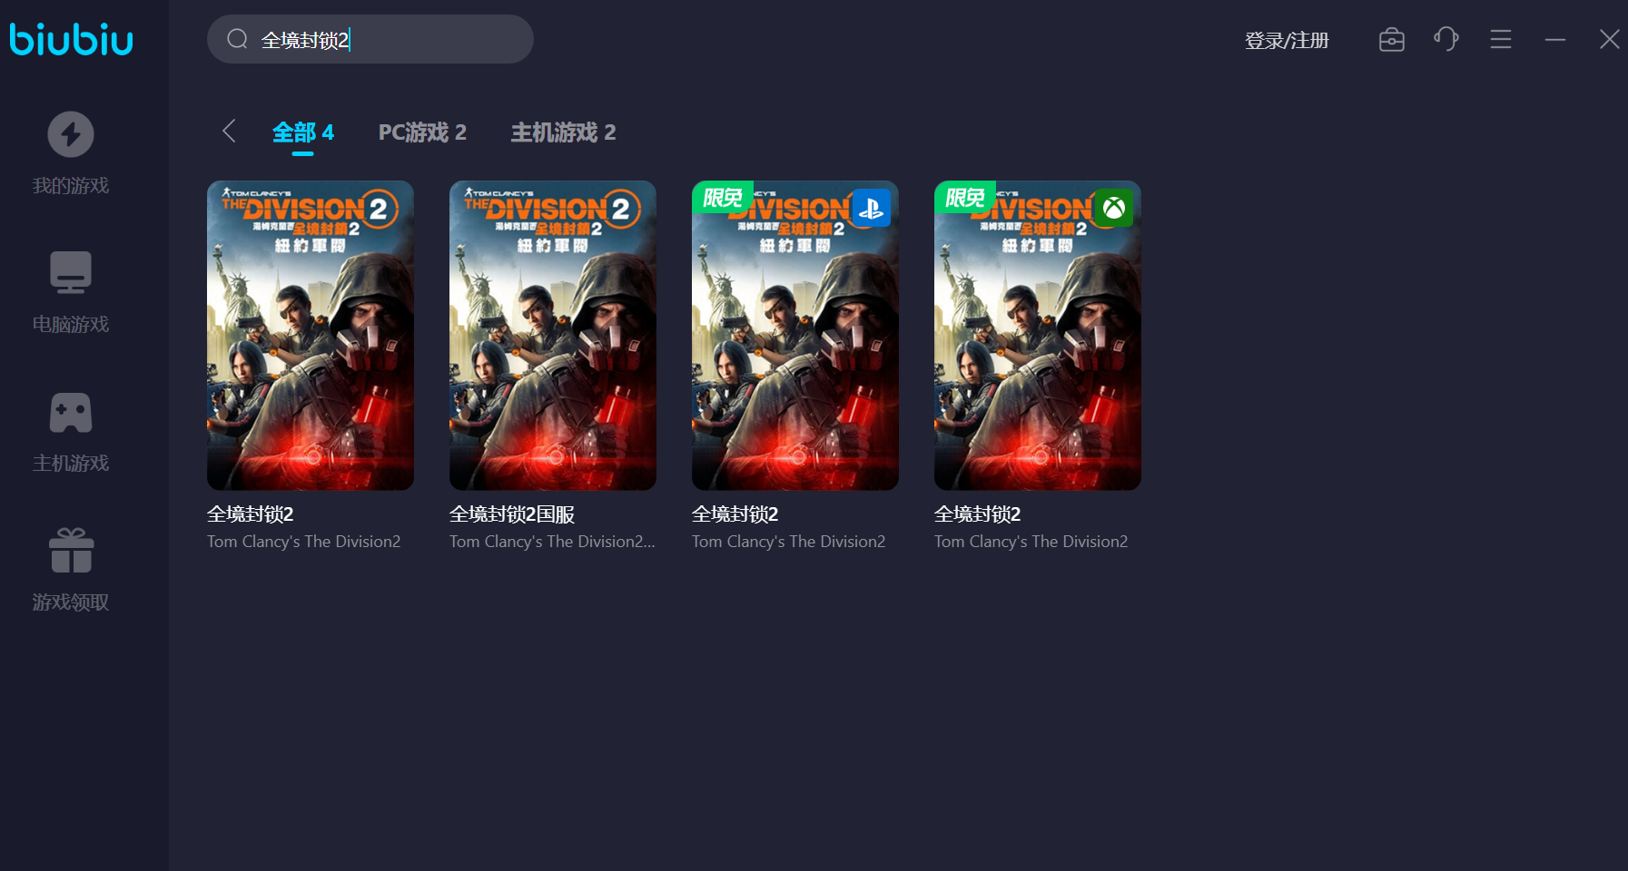1628x871 pixels.
Task: Open console games gamepad icon
Action: coord(71,413)
